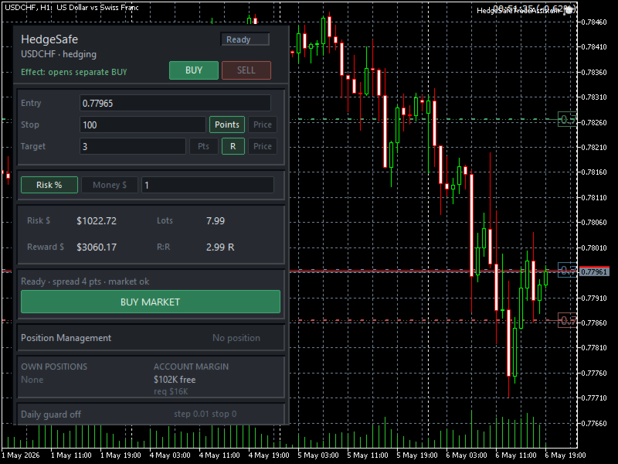
Task: Click the green take-profit line label
Action: click(x=568, y=119)
